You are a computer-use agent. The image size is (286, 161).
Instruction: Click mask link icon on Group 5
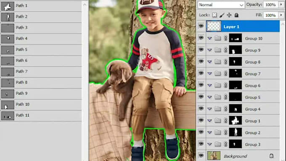[225, 97]
